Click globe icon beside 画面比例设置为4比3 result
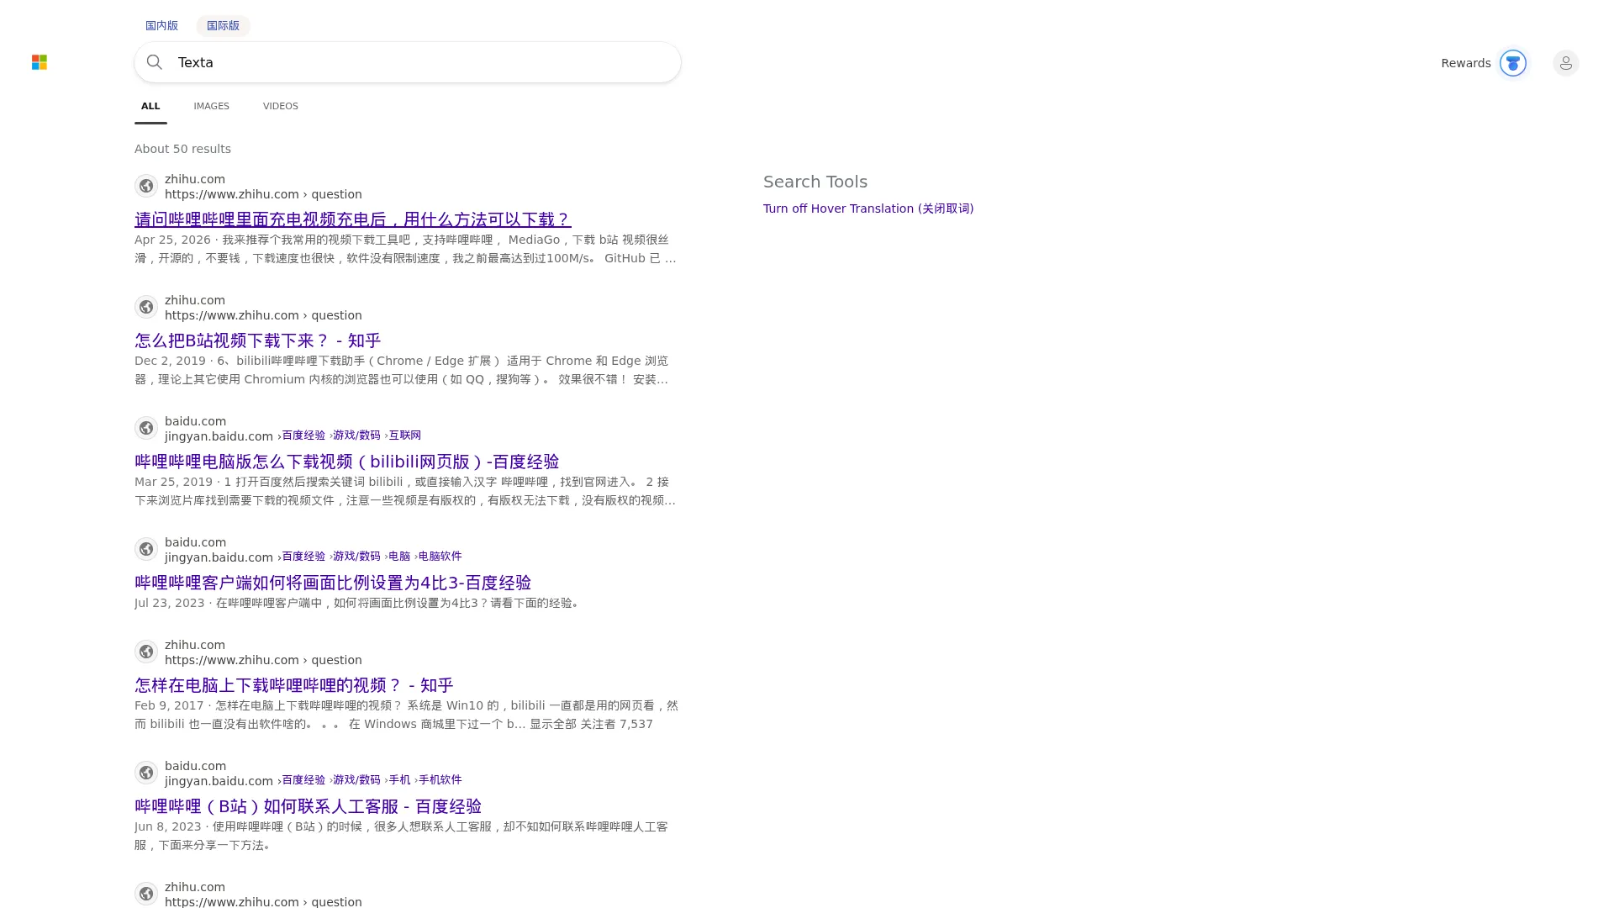This screenshot has width=1614, height=908. coord(146,549)
